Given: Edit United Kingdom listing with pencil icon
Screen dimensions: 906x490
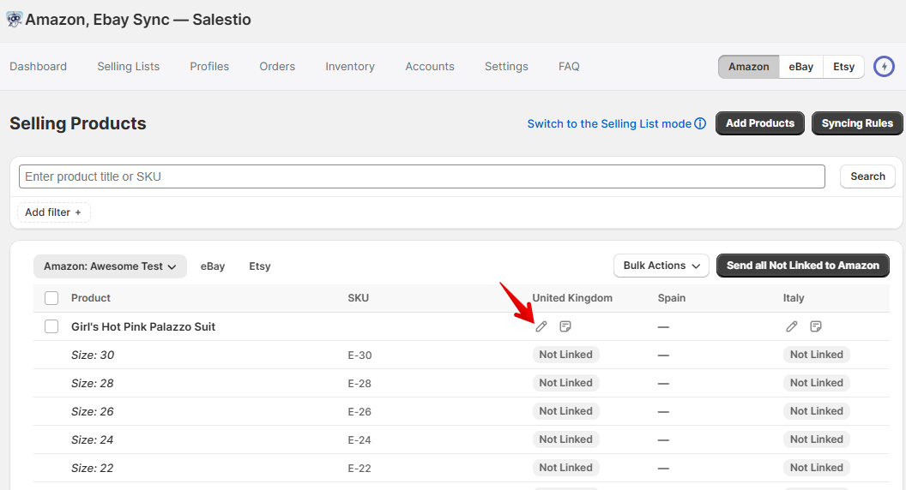Looking at the screenshot, I should point(541,326).
